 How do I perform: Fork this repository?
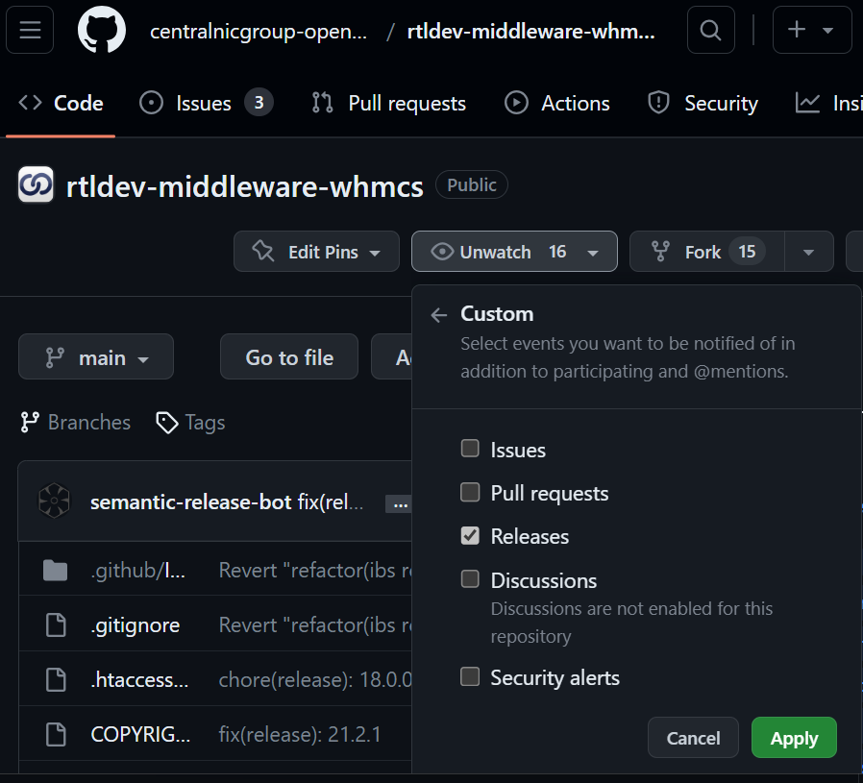706,252
